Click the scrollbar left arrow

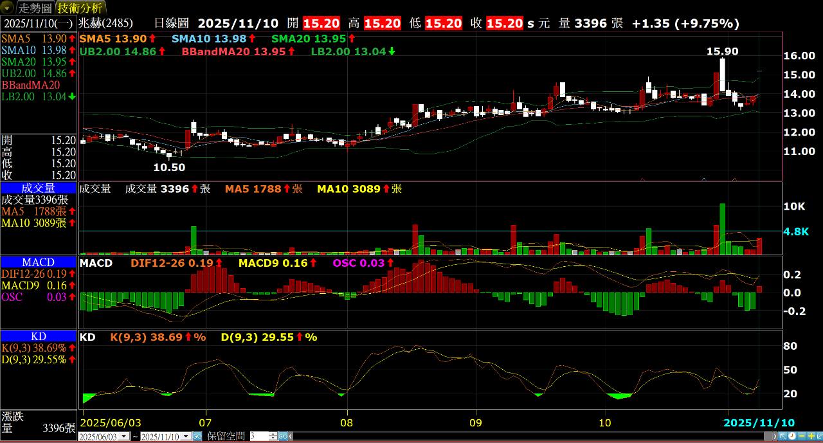(x=291, y=436)
